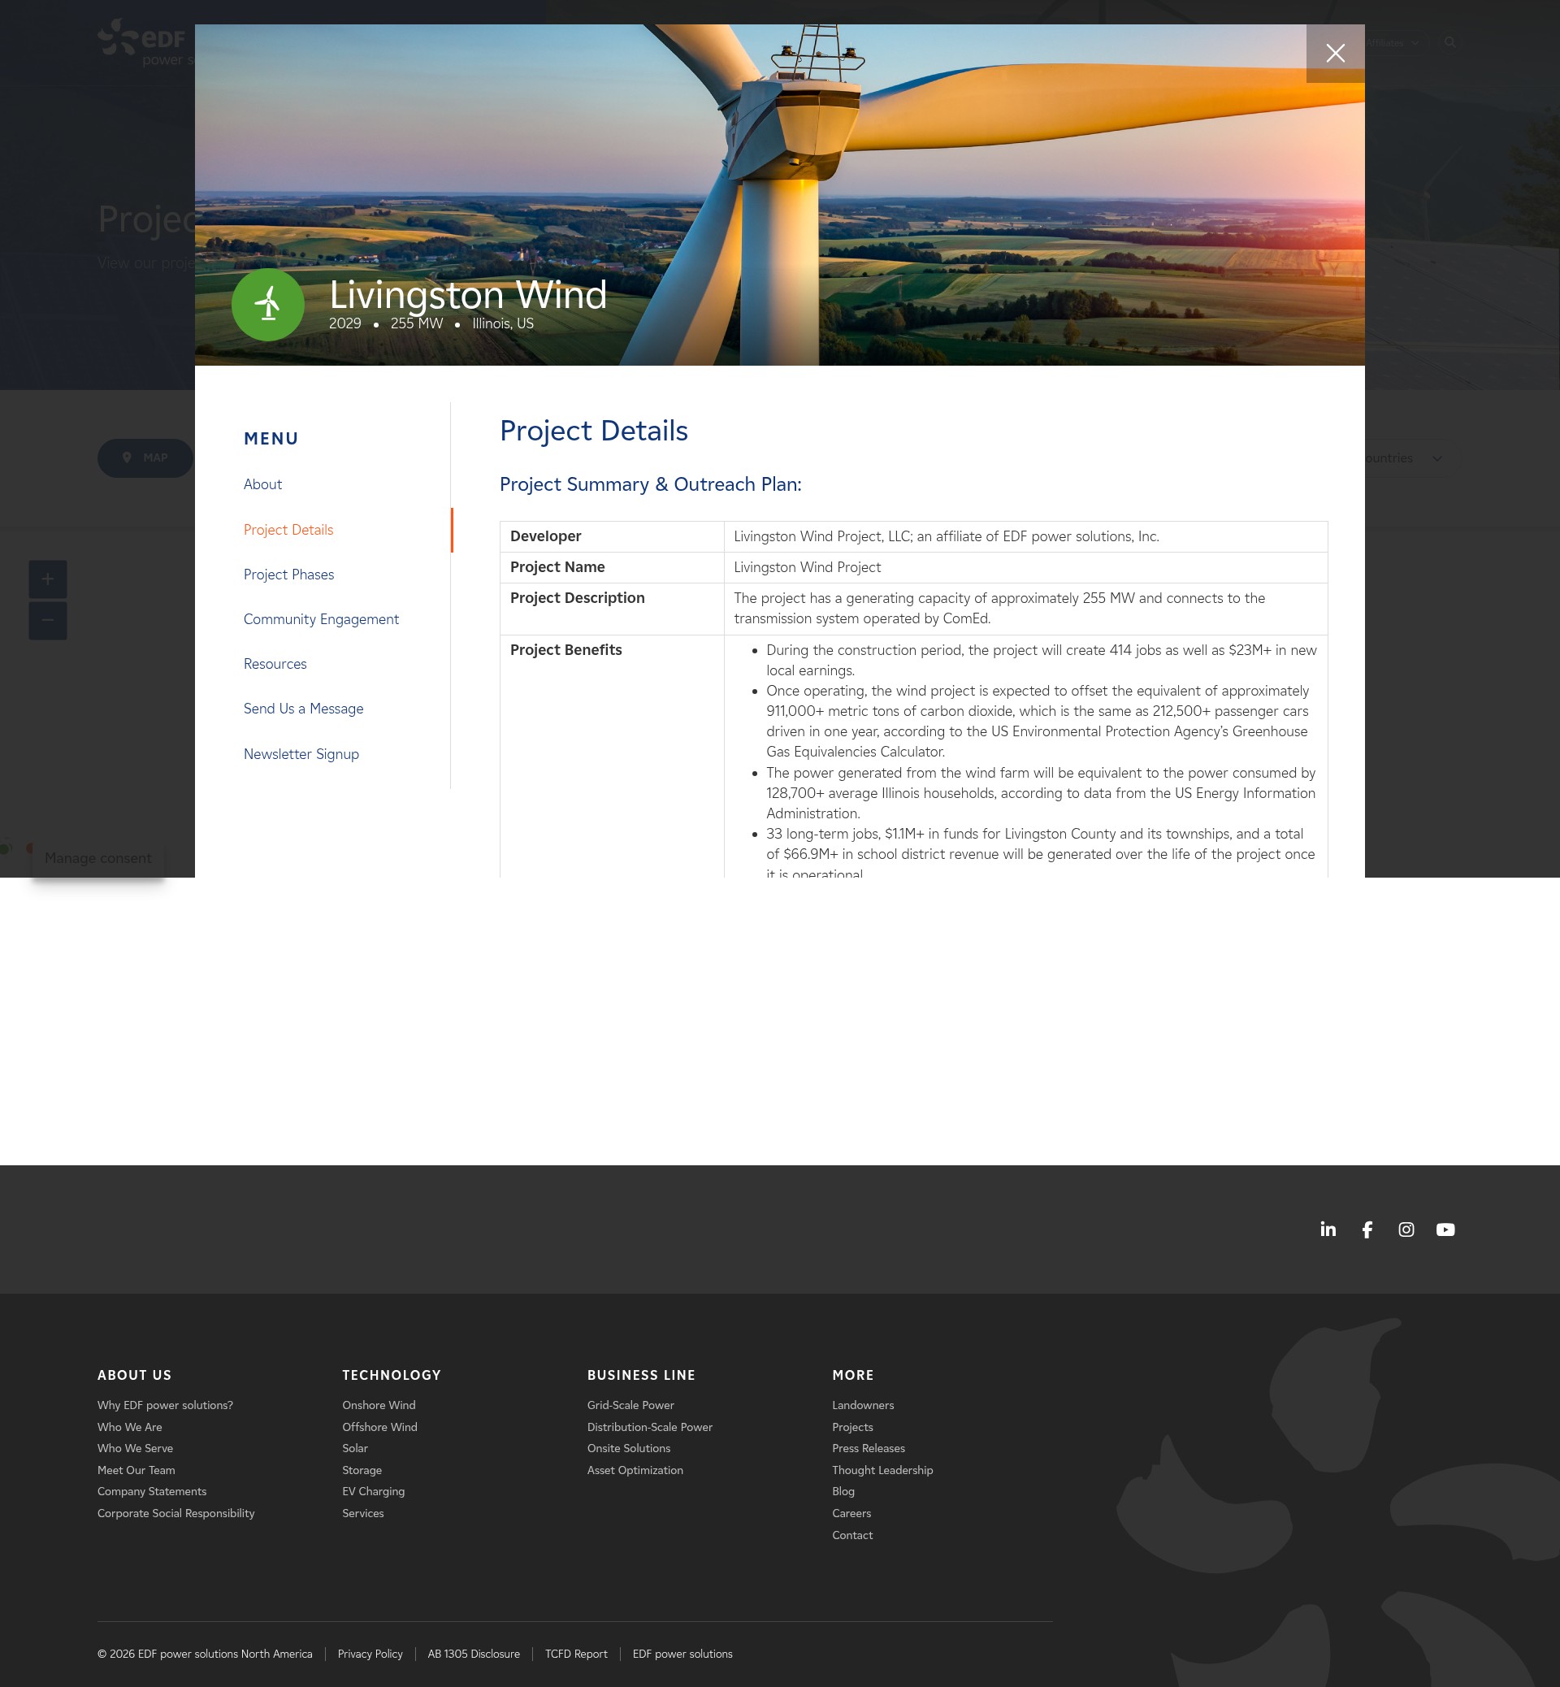This screenshot has height=1687, width=1560.
Task: Click the Illinois, US location text
Action: [502, 323]
